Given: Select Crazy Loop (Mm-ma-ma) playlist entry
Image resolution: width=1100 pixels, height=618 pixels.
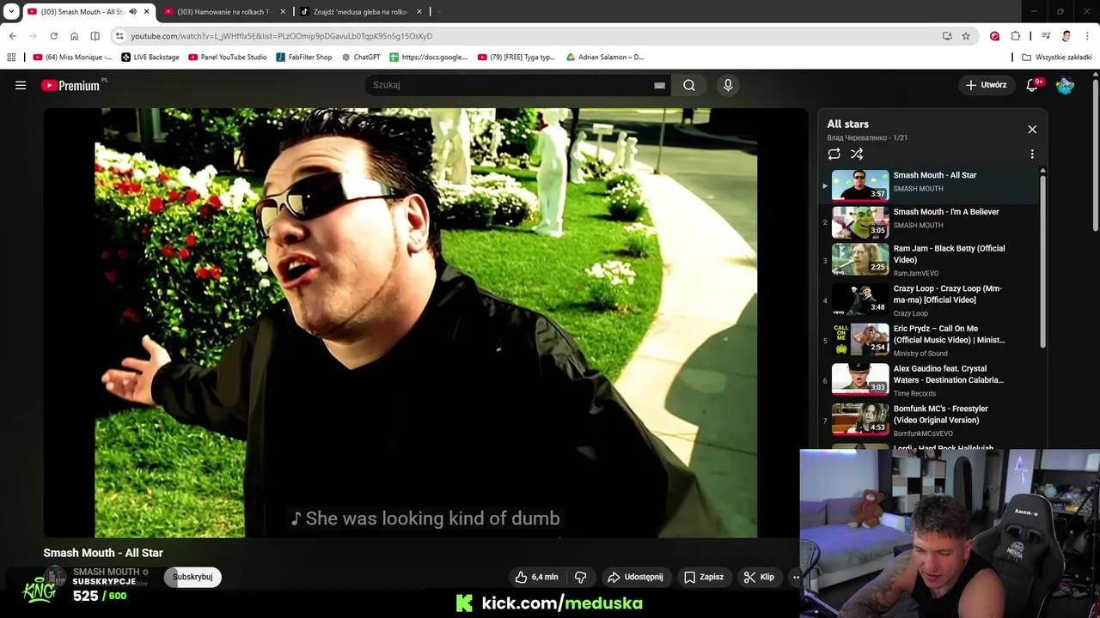Looking at the screenshot, I should [930, 300].
